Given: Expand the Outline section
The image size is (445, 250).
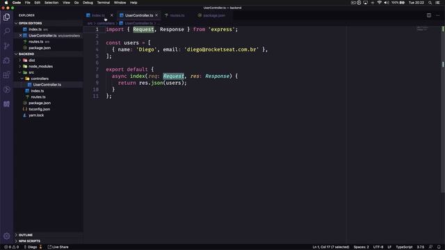Looking at the screenshot, I should point(49,235).
